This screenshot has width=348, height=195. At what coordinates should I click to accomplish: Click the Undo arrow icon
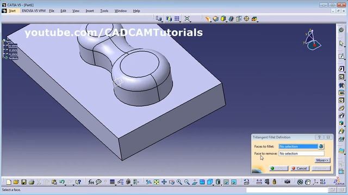(61, 182)
